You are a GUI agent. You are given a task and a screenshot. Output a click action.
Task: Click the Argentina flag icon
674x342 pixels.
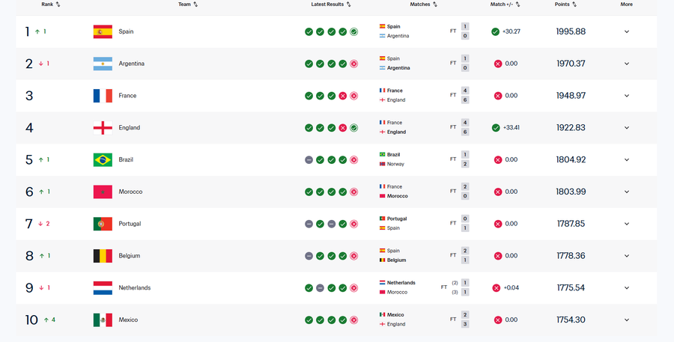(x=103, y=64)
